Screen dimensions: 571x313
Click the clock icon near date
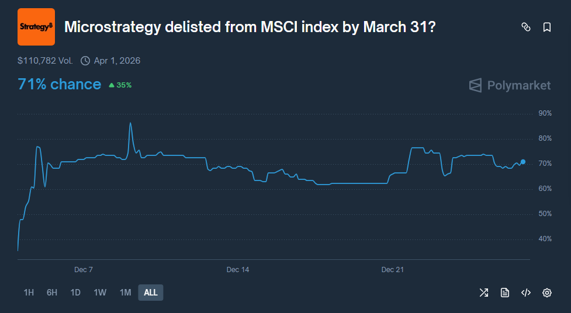tap(85, 61)
